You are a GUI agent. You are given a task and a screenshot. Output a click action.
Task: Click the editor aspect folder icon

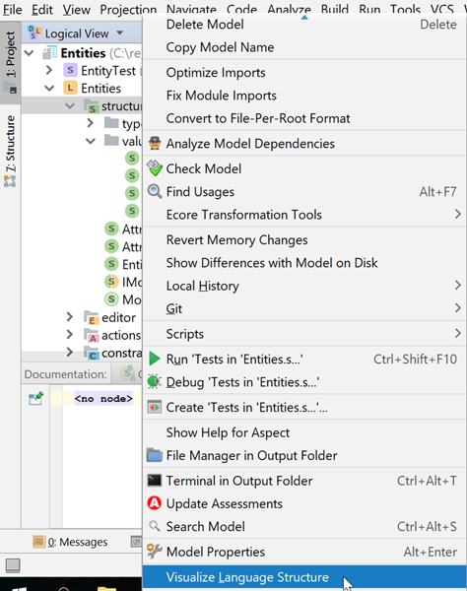92,318
